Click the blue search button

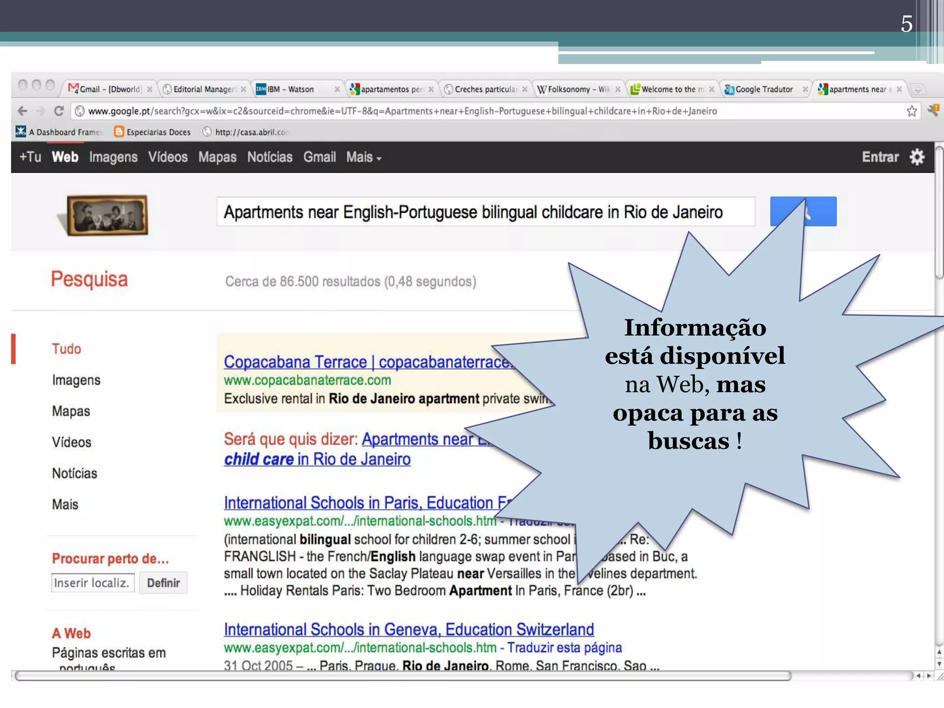pos(803,211)
